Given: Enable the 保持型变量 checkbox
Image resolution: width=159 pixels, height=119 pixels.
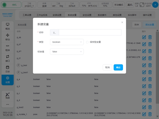Looking at the screenshot, I should [x=87, y=42].
